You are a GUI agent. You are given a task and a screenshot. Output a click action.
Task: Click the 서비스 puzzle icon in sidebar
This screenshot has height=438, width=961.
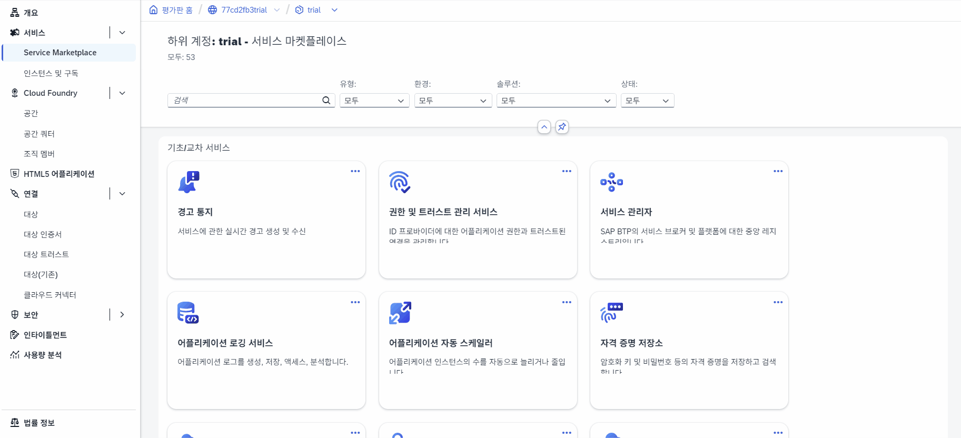(x=15, y=33)
